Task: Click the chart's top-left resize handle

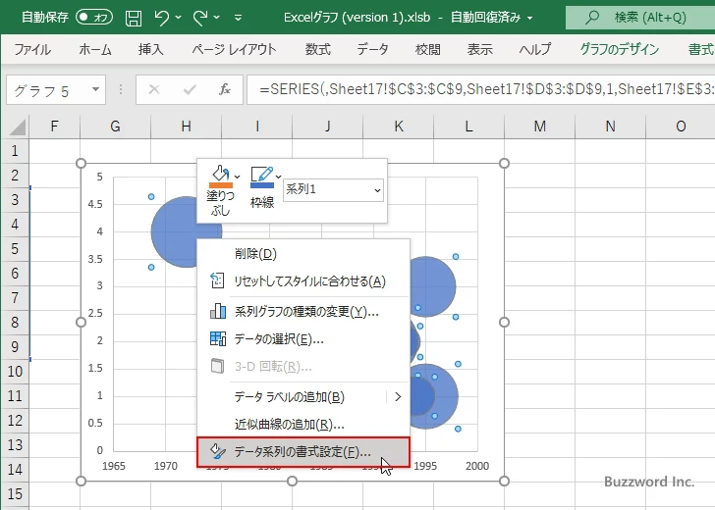Action: [81, 163]
